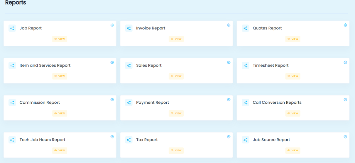The image size is (355, 163).
Task: Click the Tax Report gear icon
Action: 229,137
